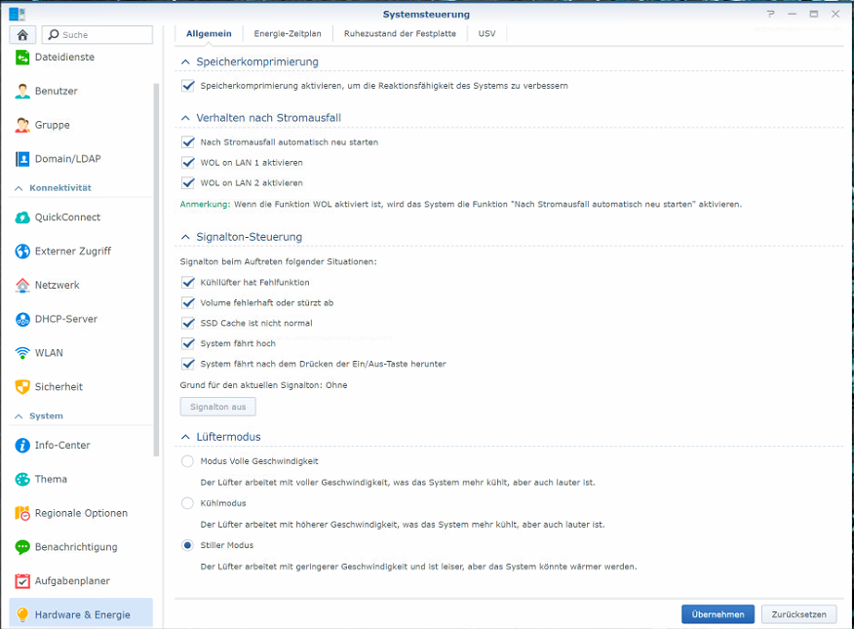Open the Ruhezustand der Festplatte tab
The height and width of the screenshot is (629, 854).
pos(400,33)
